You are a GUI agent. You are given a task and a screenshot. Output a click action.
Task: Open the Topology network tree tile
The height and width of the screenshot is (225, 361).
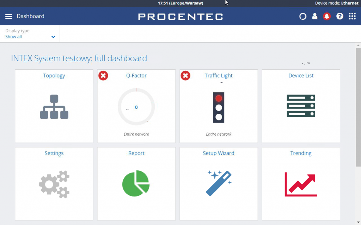[54, 107]
